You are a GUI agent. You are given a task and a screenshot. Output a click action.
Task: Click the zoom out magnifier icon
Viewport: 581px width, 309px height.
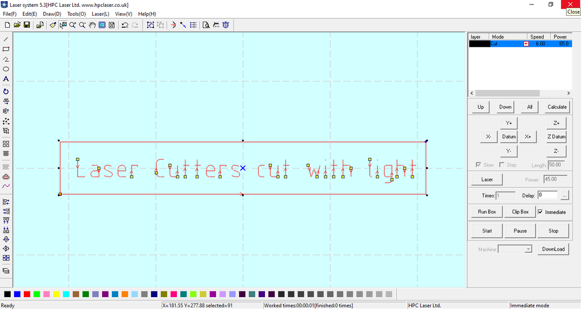click(x=82, y=25)
